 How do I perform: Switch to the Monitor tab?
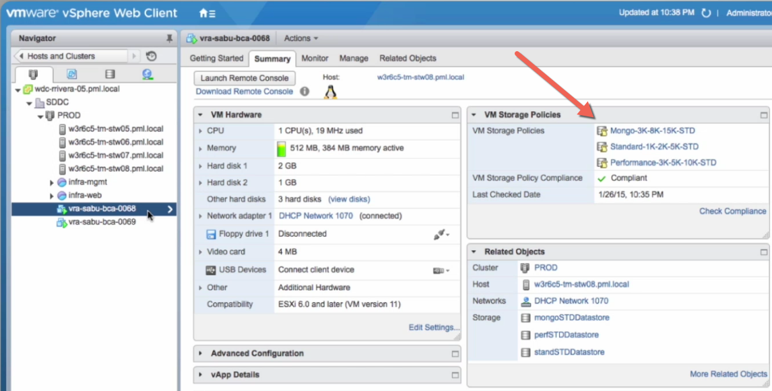(315, 59)
